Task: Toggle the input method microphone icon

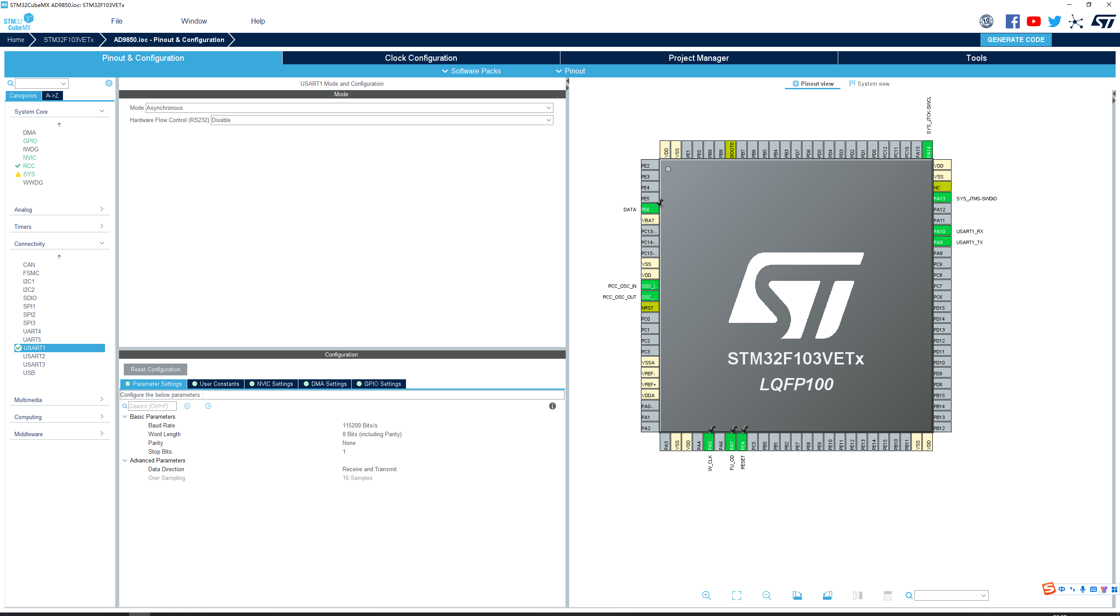Action: 1083,589
